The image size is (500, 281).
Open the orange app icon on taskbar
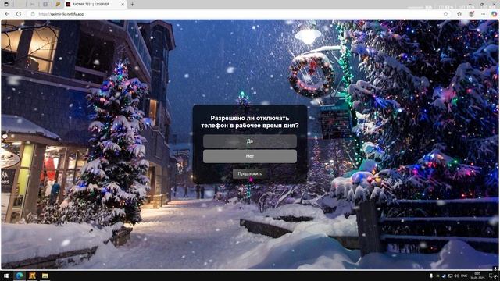tap(32, 276)
